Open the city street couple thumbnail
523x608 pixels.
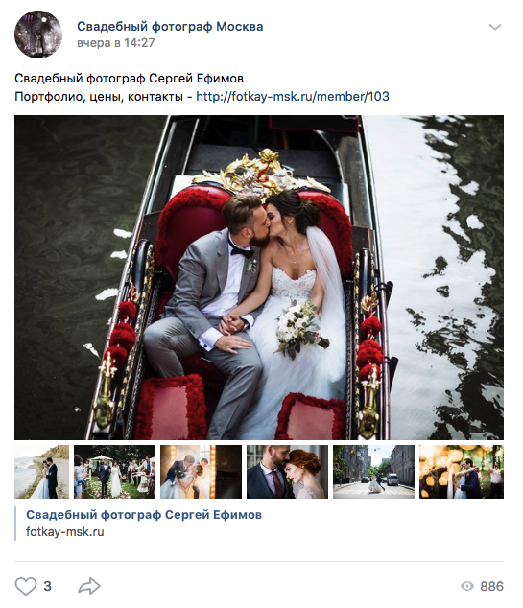[373, 472]
